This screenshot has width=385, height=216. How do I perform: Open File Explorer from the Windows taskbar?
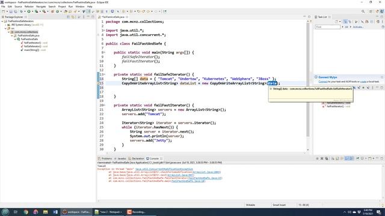tap(46, 212)
